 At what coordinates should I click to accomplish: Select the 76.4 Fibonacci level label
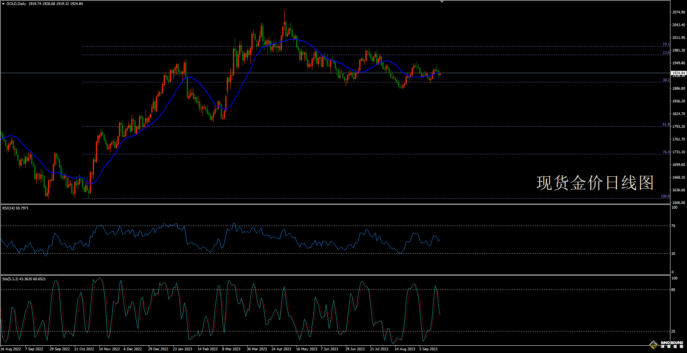click(x=666, y=152)
